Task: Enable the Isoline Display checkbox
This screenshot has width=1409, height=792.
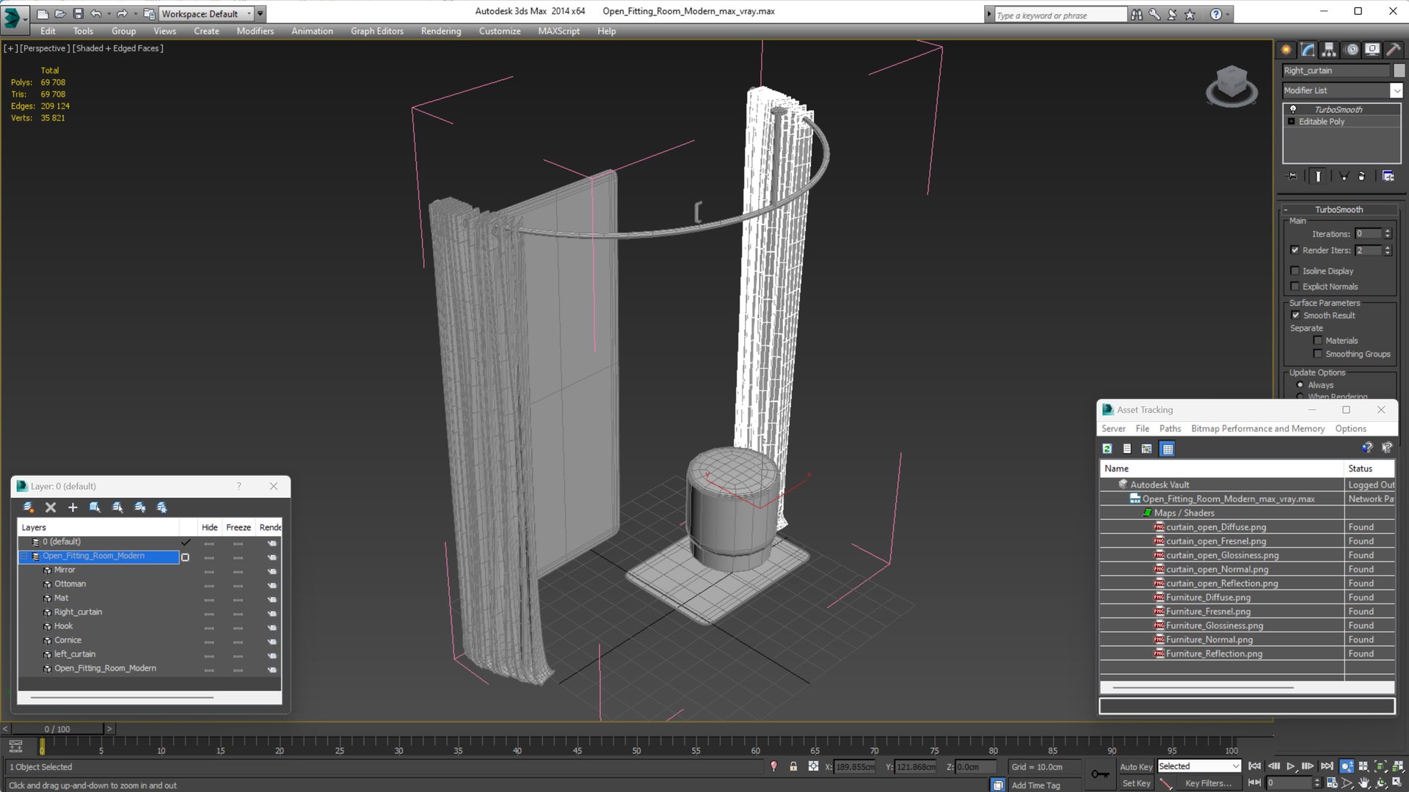Action: (x=1295, y=271)
